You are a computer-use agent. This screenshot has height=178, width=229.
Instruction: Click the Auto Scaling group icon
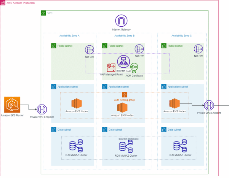tap(125, 95)
